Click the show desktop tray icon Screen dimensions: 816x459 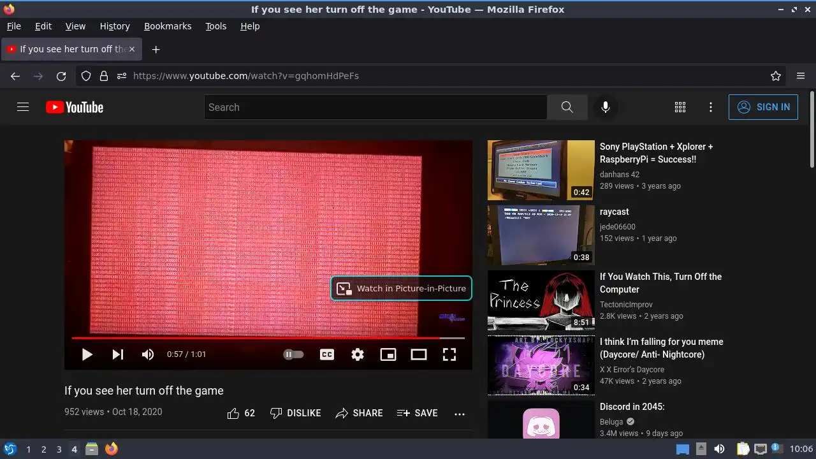[683, 449]
